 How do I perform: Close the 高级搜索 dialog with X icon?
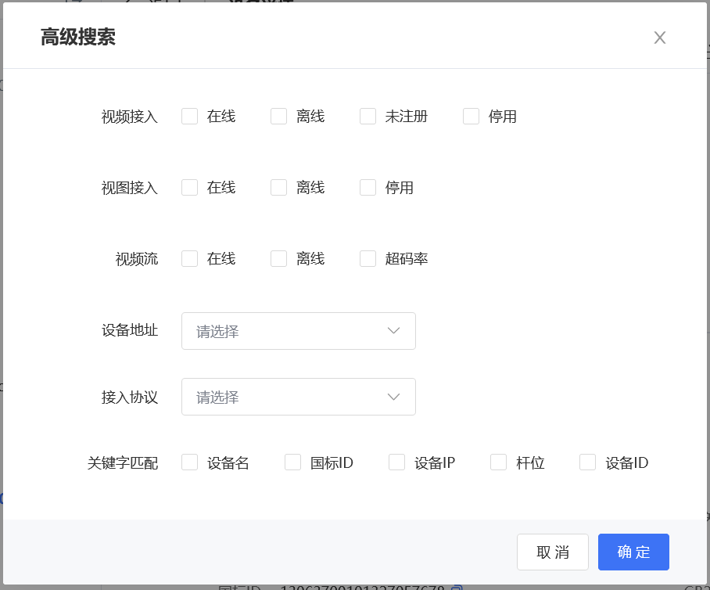[660, 38]
